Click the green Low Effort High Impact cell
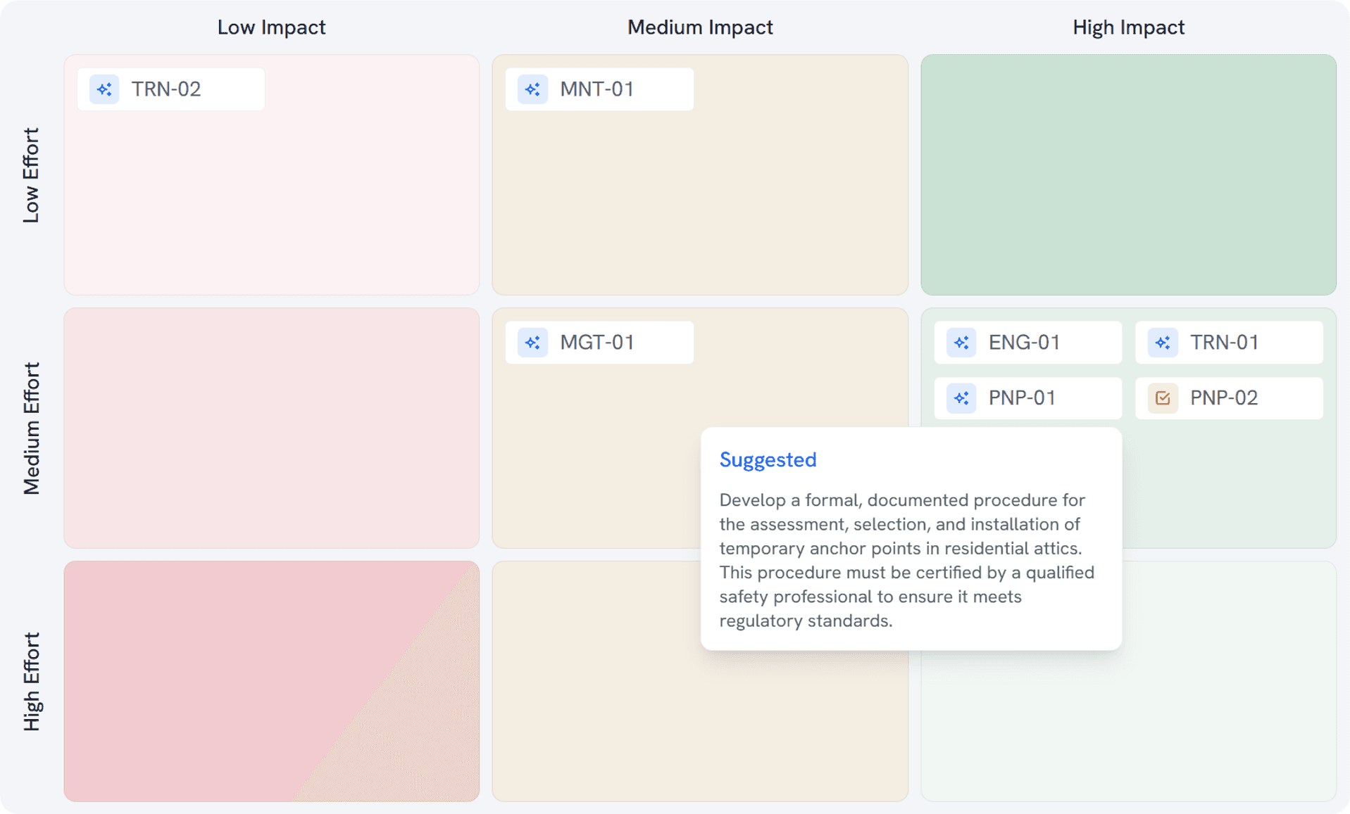This screenshot has width=1350, height=814. (x=1128, y=174)
